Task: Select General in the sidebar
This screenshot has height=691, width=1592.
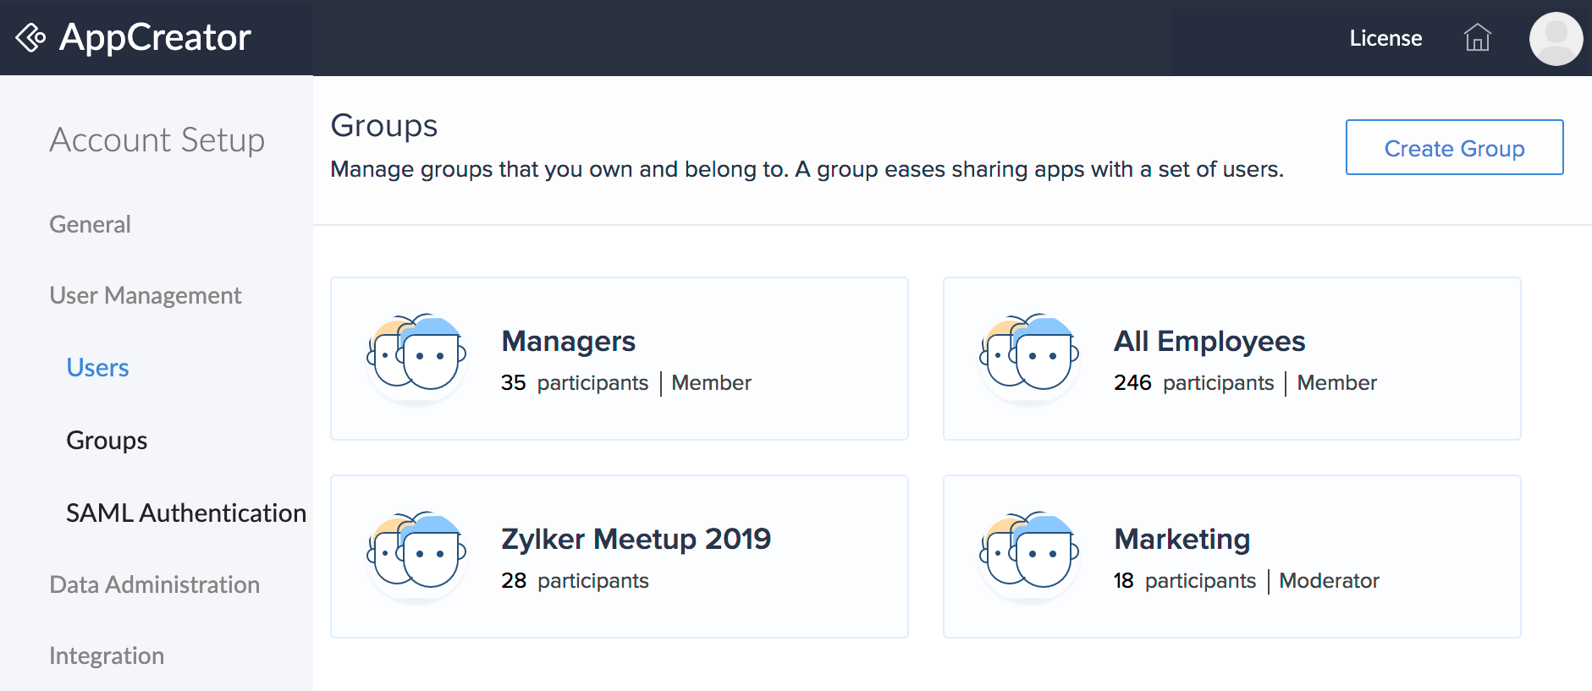Action: [90, 224]
